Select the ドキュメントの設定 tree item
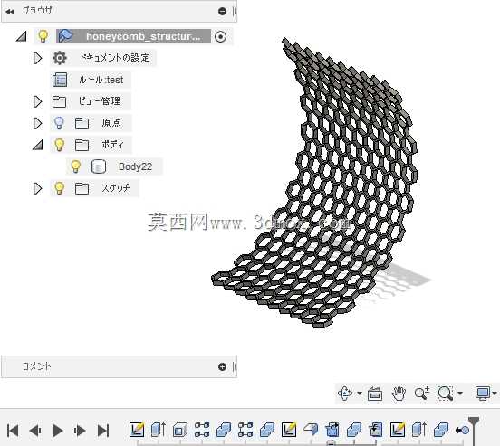The height and width of the screenshot is (446, 500). click(x=114, y=58)
